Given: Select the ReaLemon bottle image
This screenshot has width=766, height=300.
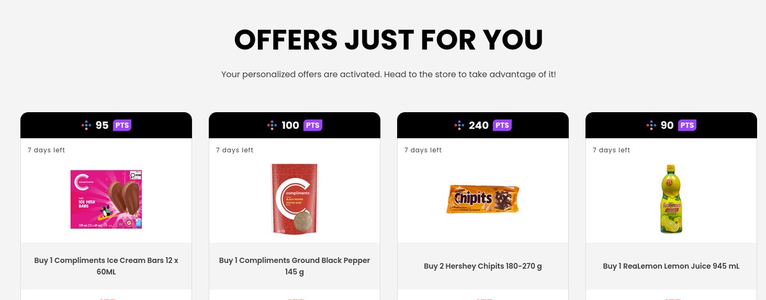Looking at the screenshot, I should point(671,199).
